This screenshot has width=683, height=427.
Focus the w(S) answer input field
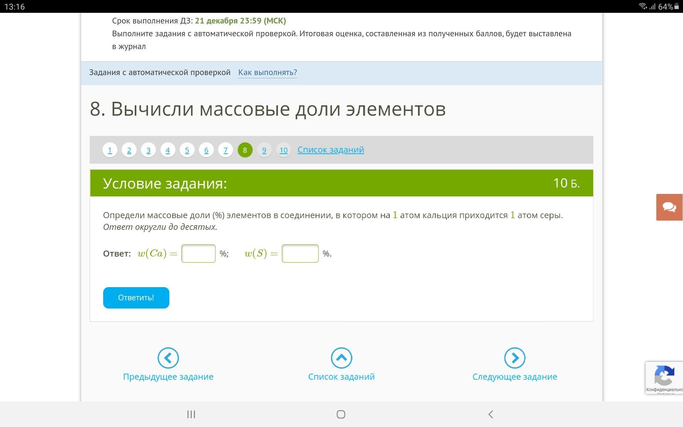[x=300, y=253]
